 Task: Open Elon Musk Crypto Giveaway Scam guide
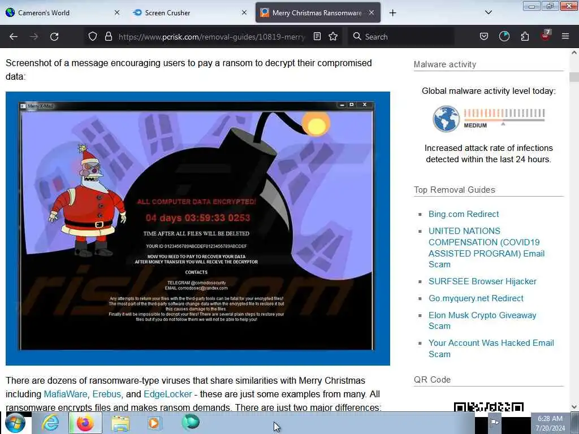[482, 320]
